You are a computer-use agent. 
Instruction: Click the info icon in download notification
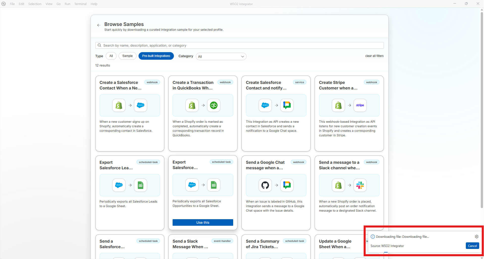pos(373,237)
